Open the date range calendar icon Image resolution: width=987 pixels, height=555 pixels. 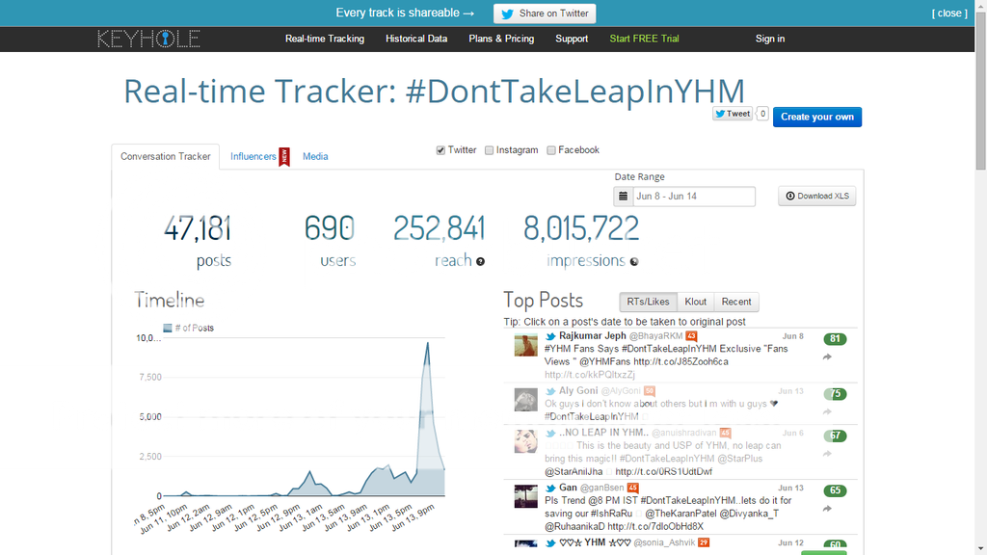[x=624, y=197]
